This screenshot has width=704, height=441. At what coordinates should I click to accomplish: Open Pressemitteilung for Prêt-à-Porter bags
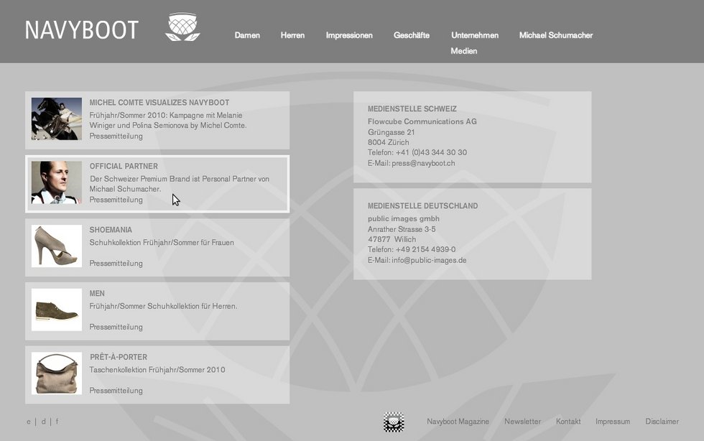(x=116, y=391)
